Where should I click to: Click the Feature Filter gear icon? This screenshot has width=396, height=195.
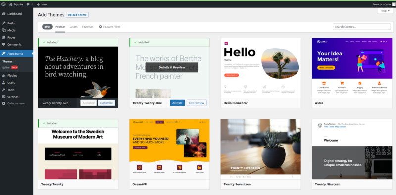[x=101, y=27]
